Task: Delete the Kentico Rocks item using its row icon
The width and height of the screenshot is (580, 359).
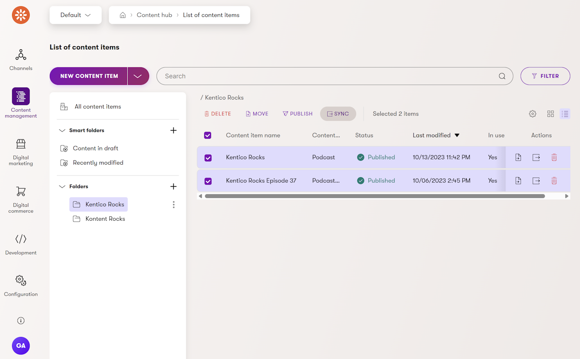Action: 554,158
